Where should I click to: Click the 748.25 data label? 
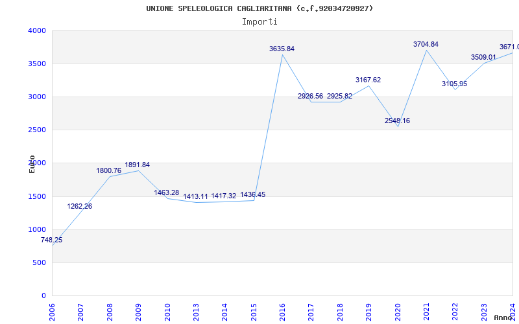(52, 240)
